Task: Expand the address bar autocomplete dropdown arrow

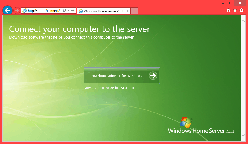Action: tap(68, 11)
